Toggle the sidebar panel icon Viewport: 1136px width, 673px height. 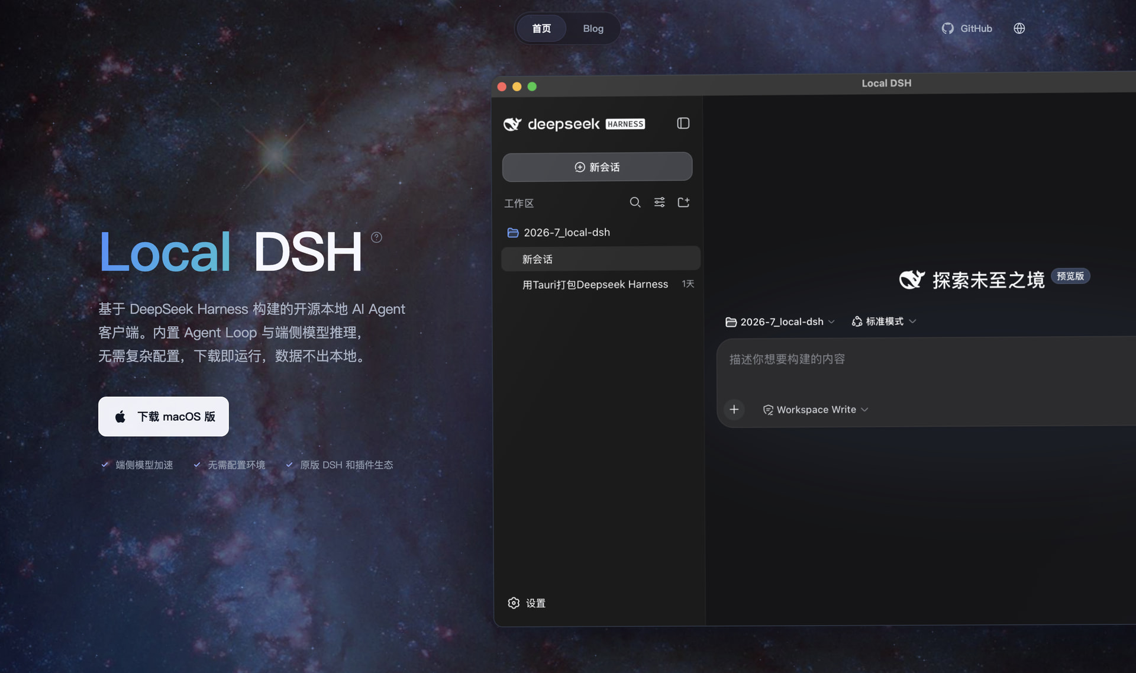[683, 123]
